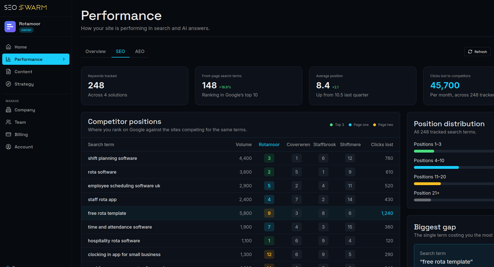This screenshot has height=267, width=494.
Task: Select "time and attendance software" term
Action: pyautogui.click(x=120, y=227)
